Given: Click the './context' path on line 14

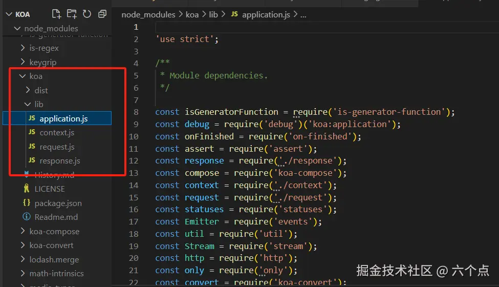Looking at the screenshot, I should pos(300,185).
